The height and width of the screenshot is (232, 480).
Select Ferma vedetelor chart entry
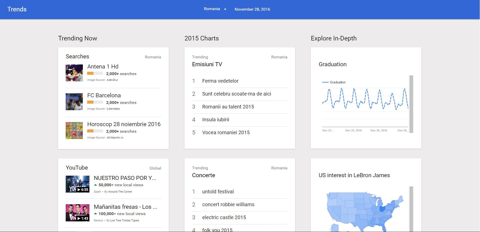click(x=220, y=81)
